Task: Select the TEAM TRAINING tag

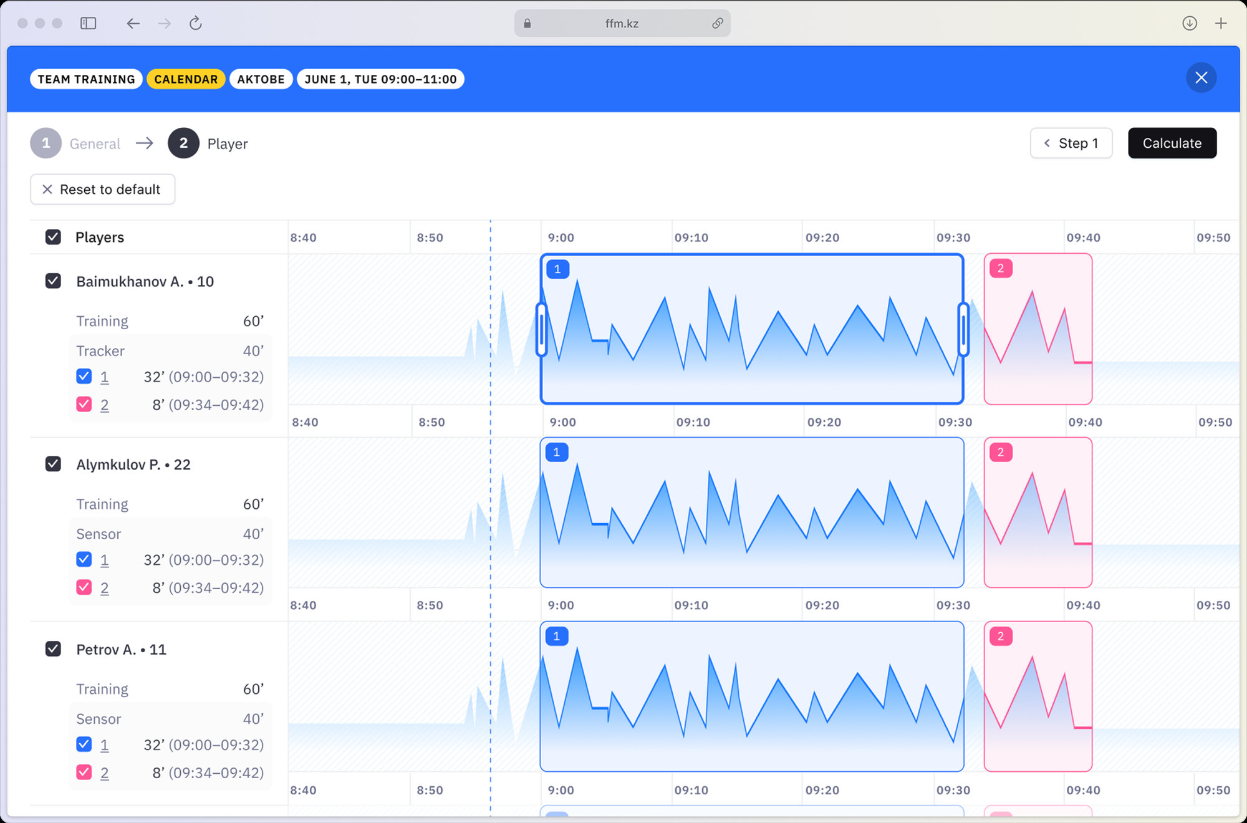Action: click(86, 79)
